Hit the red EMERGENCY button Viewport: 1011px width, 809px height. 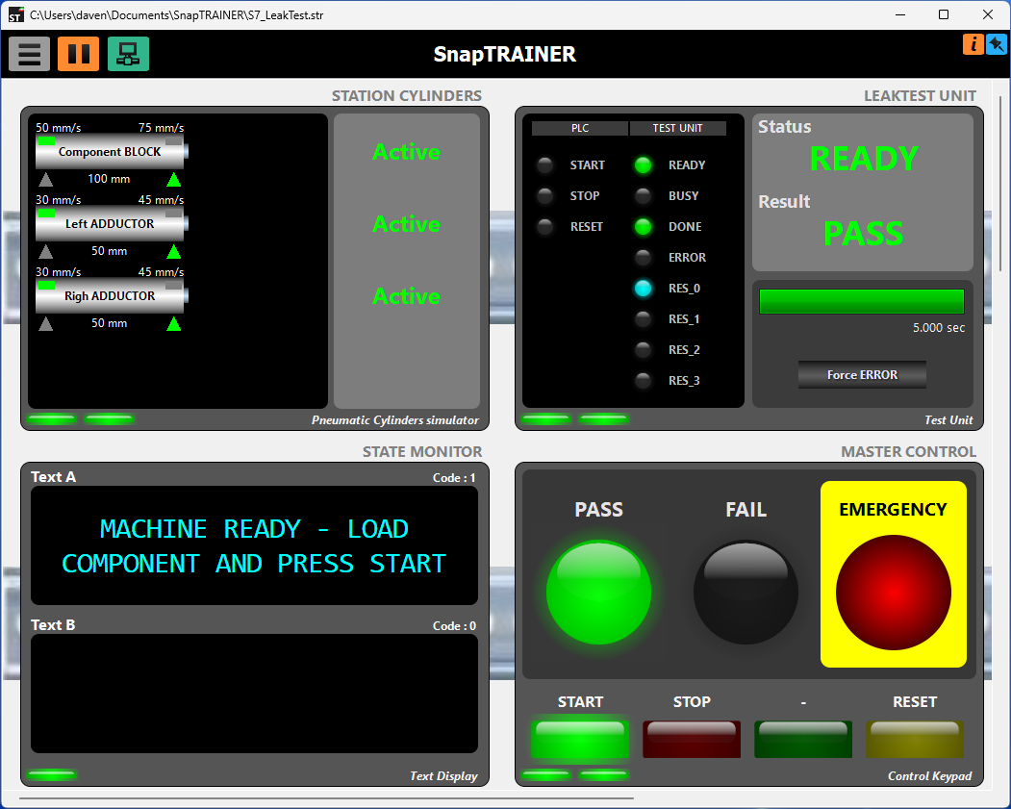point(893,592)
